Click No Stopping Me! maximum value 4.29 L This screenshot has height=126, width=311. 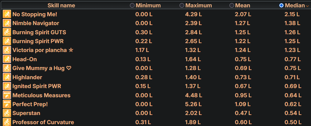193,14
